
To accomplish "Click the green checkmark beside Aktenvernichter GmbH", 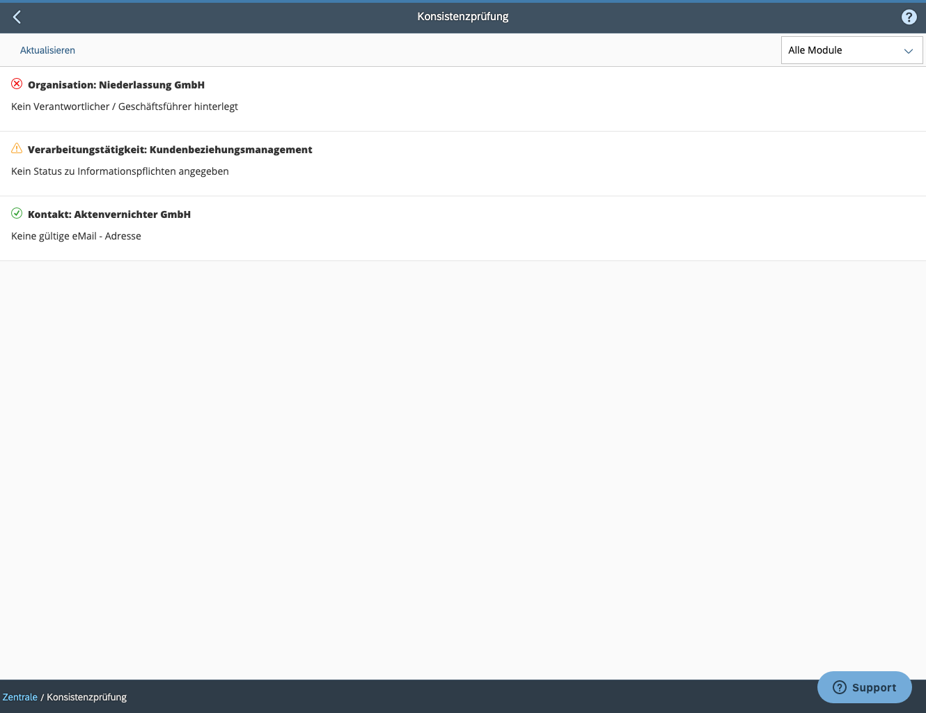I will [x=17, y=214].
